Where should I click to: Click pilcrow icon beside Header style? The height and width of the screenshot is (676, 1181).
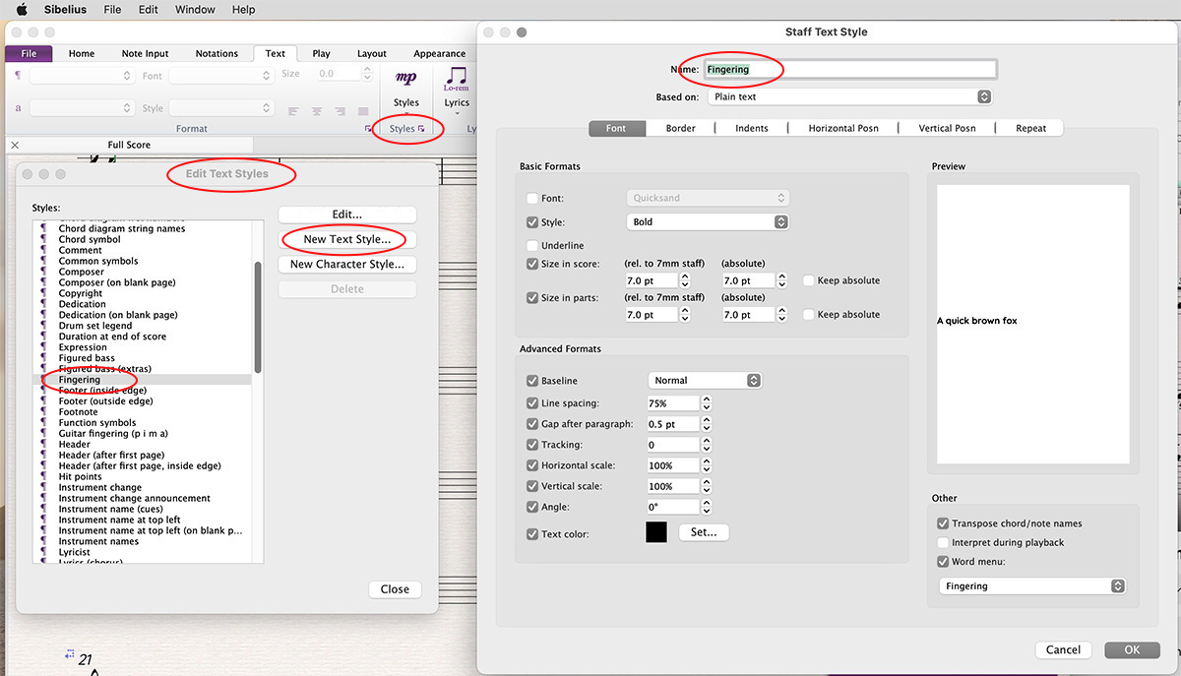coord(43,444)
